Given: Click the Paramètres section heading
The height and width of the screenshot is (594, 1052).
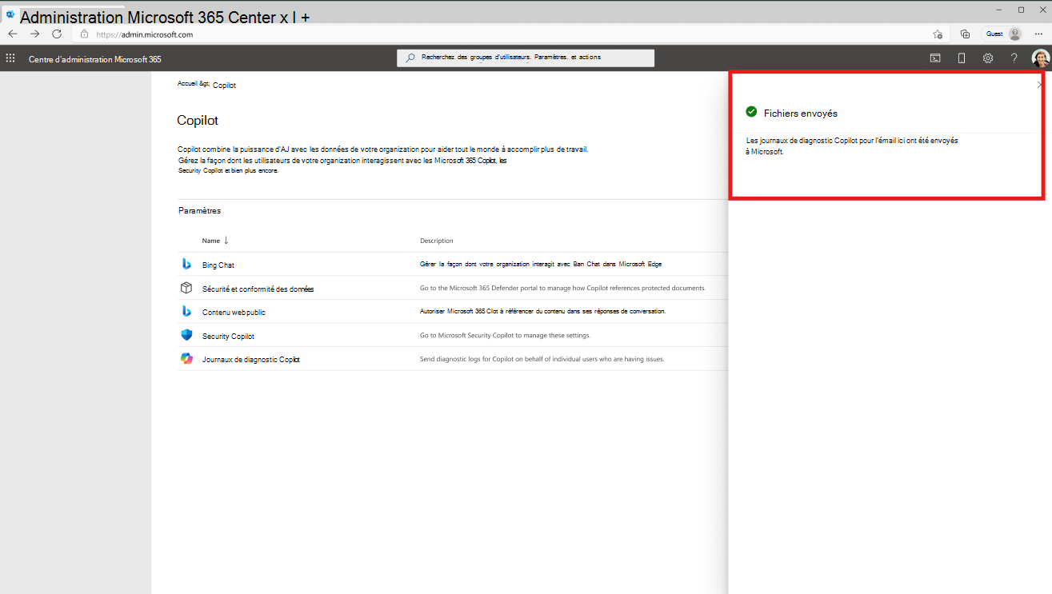Looking at the screenshot, I should (199, 211).
